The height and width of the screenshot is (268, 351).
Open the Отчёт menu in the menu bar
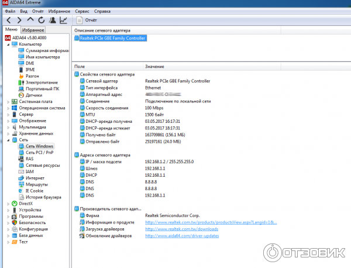point(37,11)
